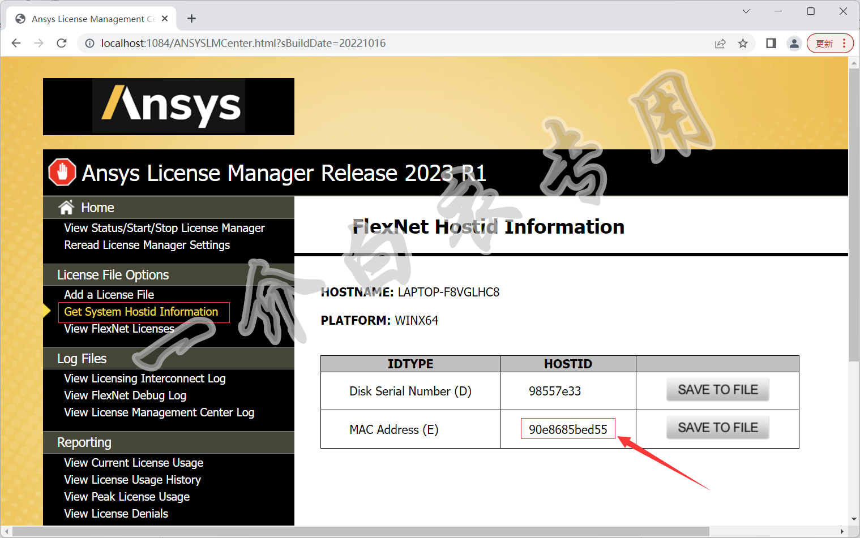This screenshot has width=860, height=538.
Task: Click the MAC address value 90e8685bed55
Action: [568, 429]
